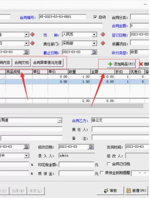The image size is (150, 198).
Task: Expand the 币种 currency dropdown
Action: (94, 35)
